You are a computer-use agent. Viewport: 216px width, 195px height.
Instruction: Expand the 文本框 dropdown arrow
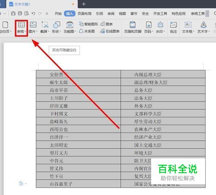[x=194, y=31]
